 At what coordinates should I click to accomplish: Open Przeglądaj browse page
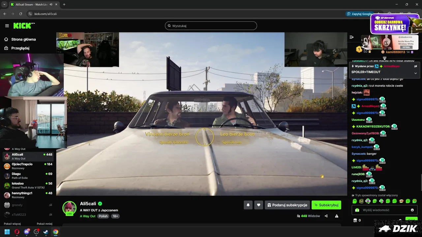tap(17, 48)
